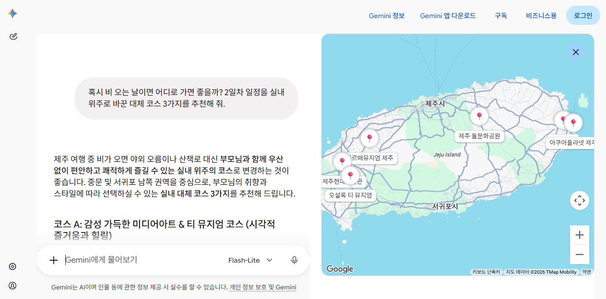Select the 제주 돌문화공원 map pin
This screenshot has height=299, width=606.
pos(479,116)
